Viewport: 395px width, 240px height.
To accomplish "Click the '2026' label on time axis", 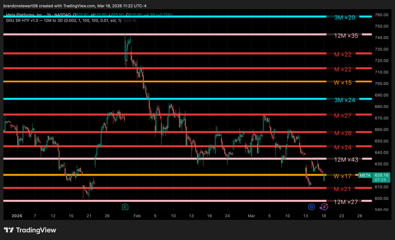I will click(x=16, y=216).
